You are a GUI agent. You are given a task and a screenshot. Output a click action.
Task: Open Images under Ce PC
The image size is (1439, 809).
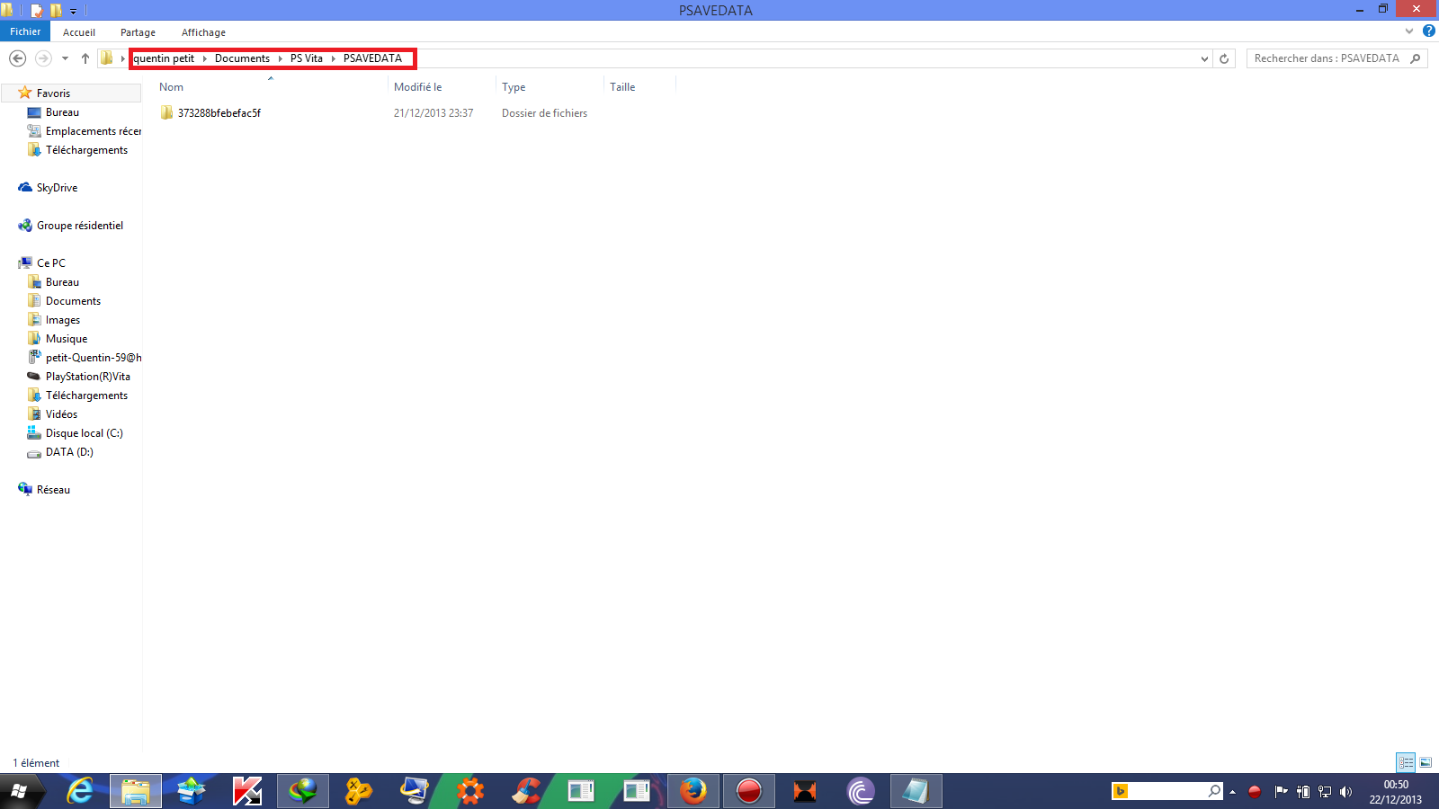(x=63, y=320)
